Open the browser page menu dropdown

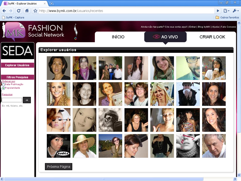click(226, 11)
